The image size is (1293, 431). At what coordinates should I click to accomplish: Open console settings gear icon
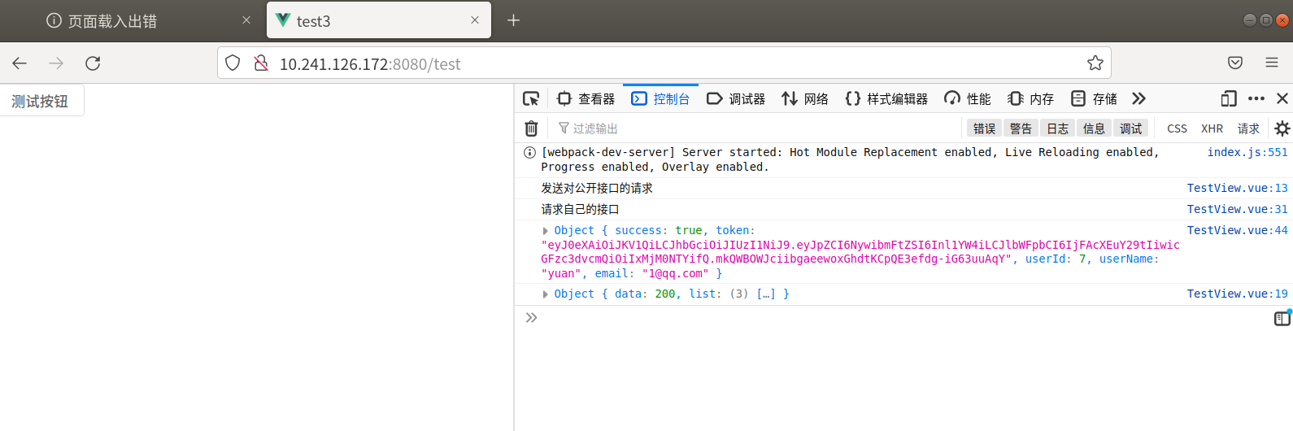point(1282,128)
